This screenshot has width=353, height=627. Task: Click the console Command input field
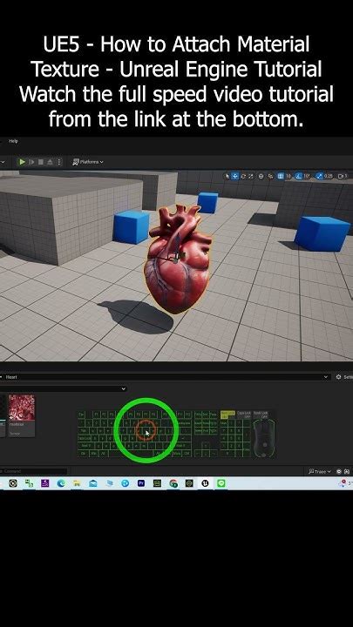pyautogui.click(x=34, y=471)
